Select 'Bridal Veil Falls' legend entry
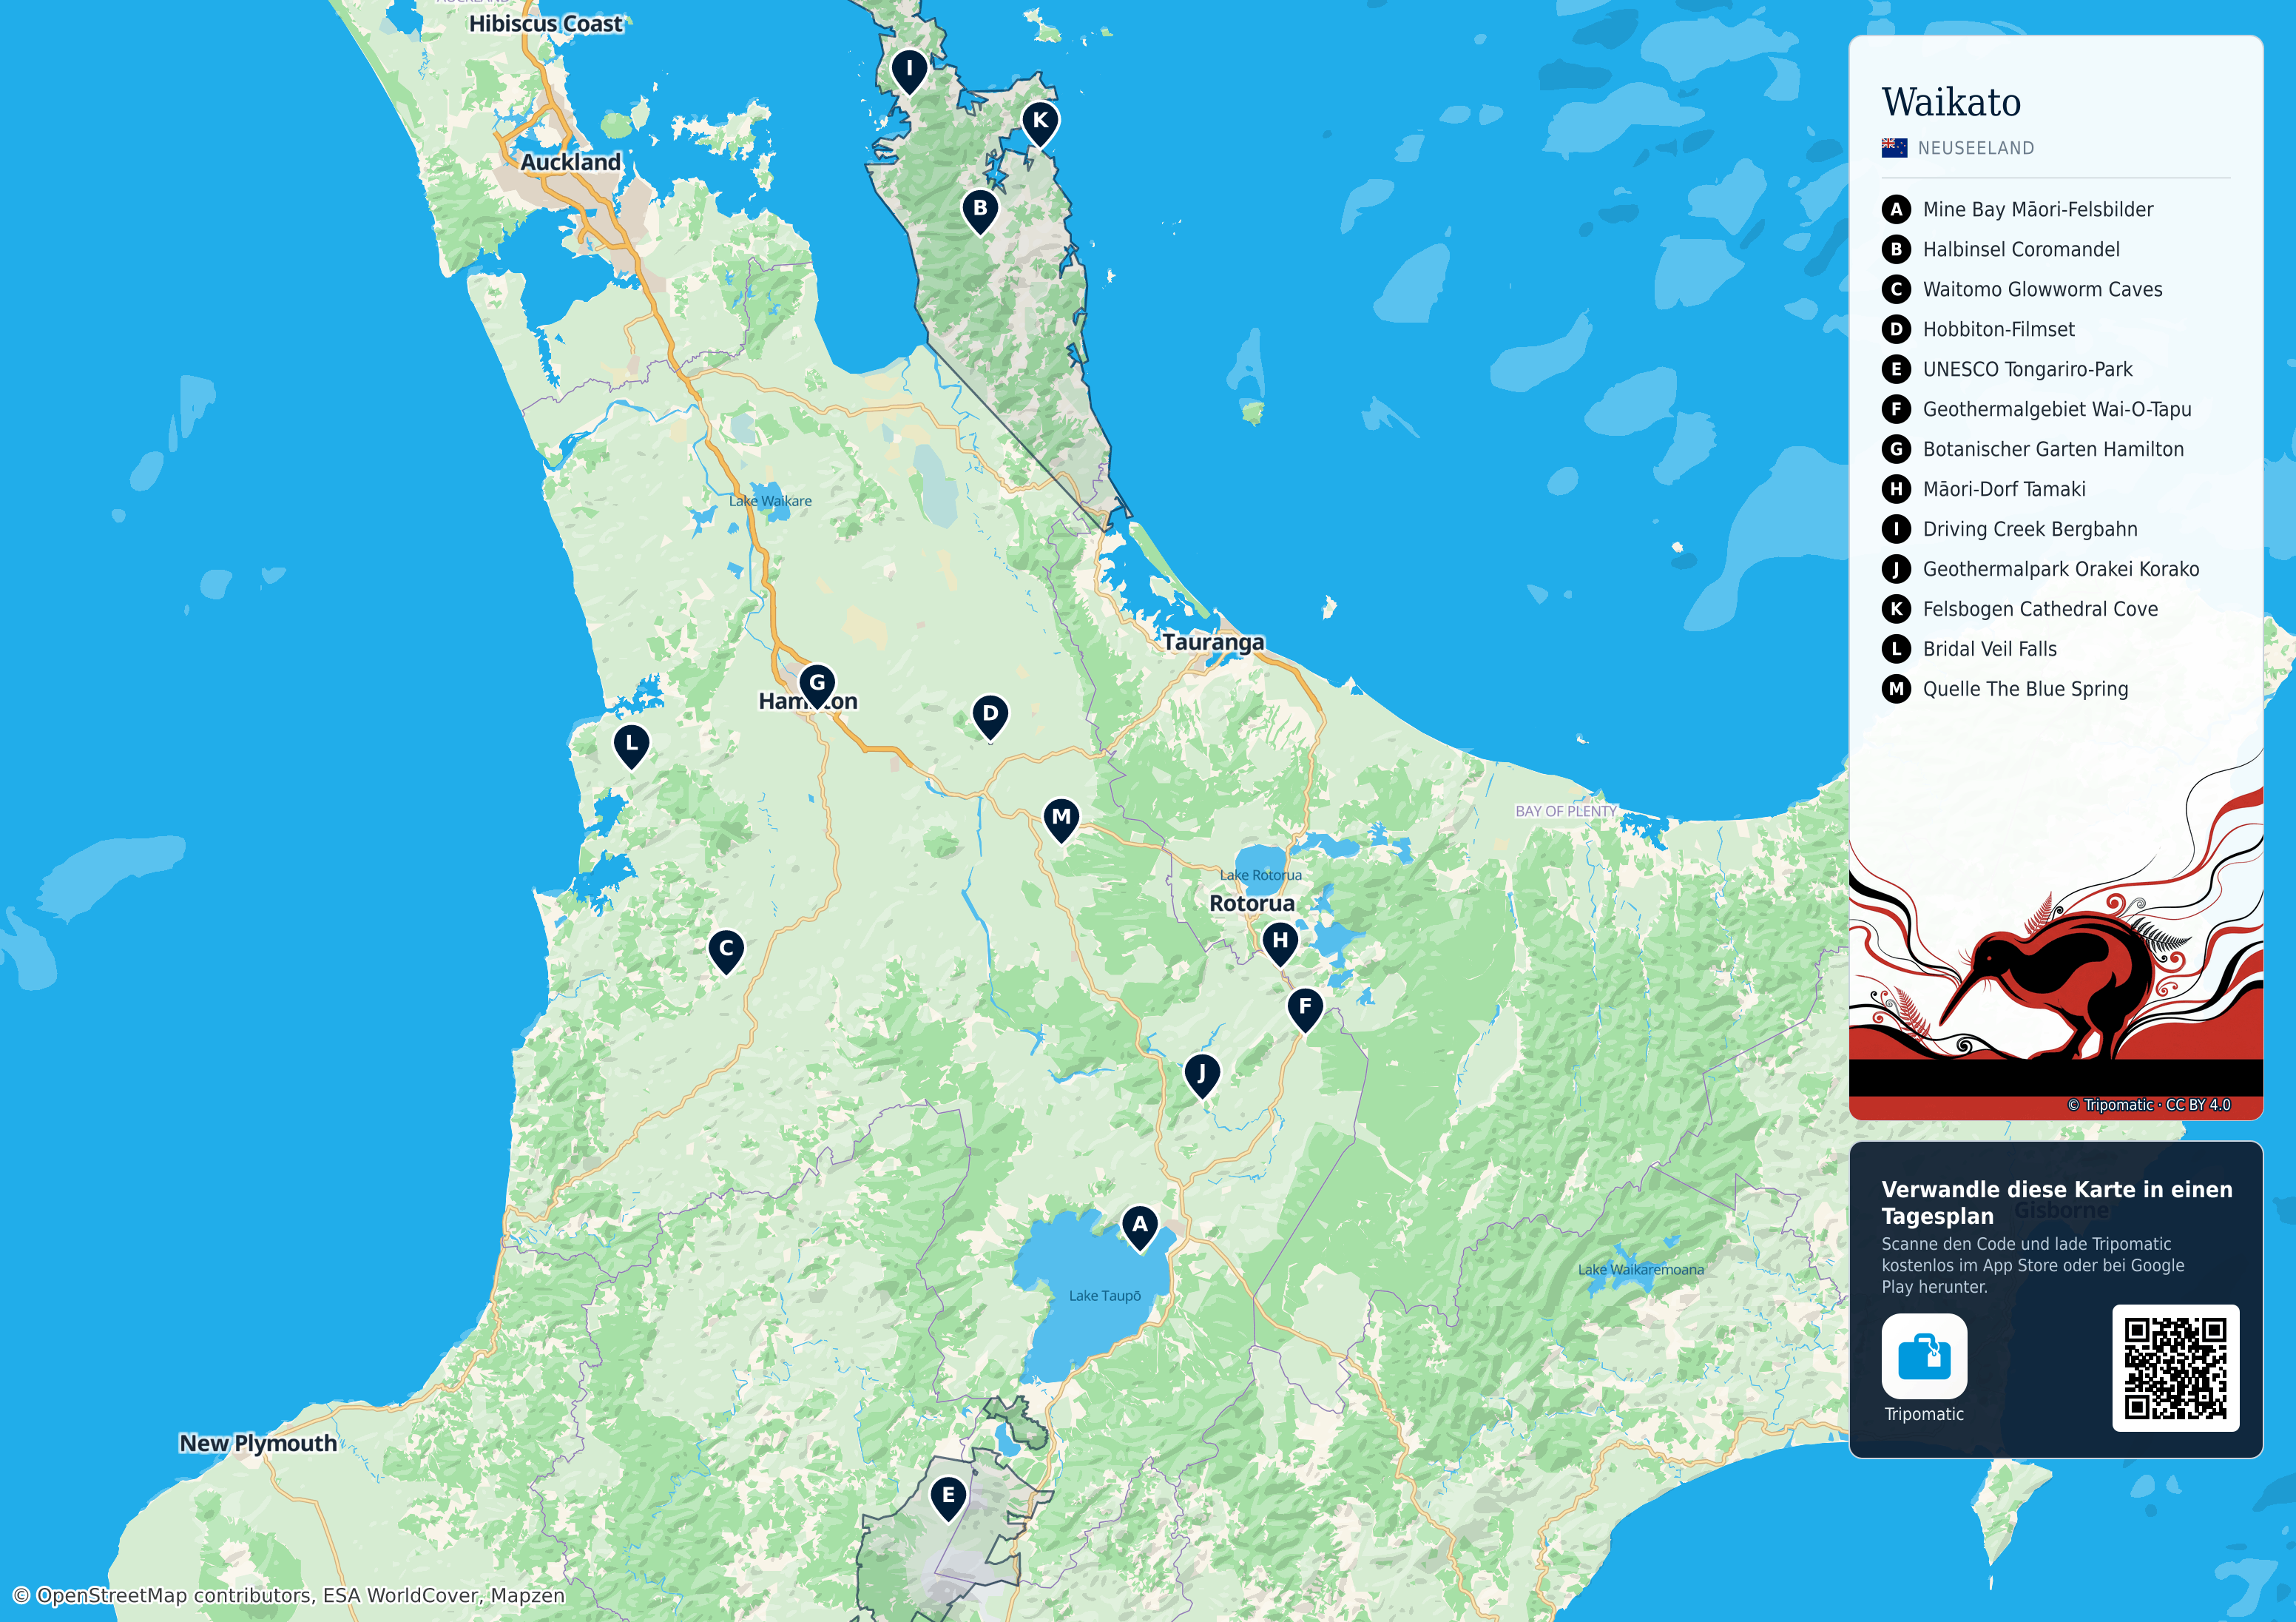Viewport: 2296px width, 1622px height. coord(1989,648)
